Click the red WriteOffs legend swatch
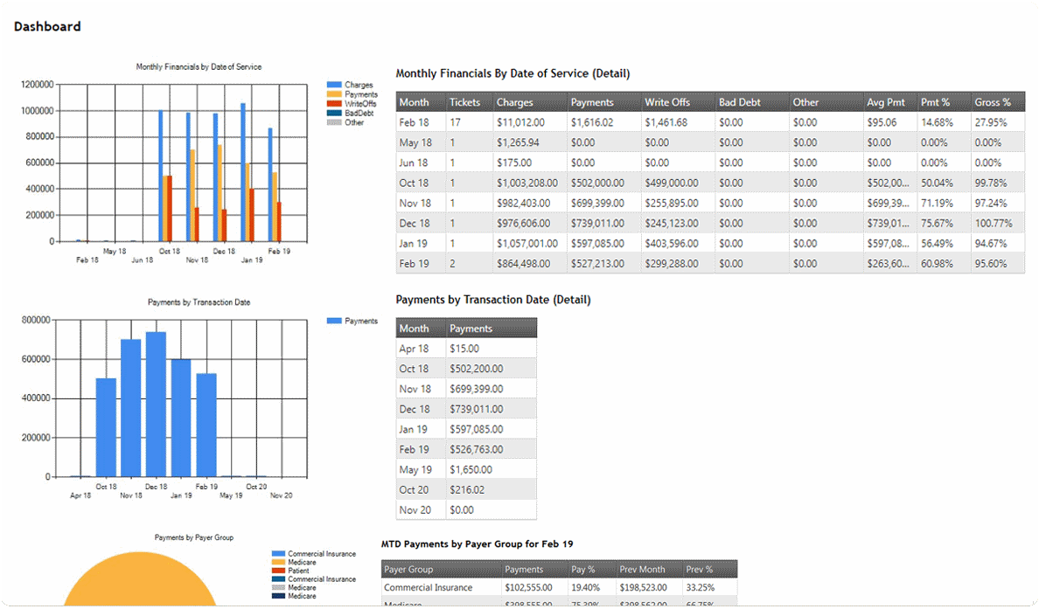This screenshot has height=609, width=1039. click(334, 104)
